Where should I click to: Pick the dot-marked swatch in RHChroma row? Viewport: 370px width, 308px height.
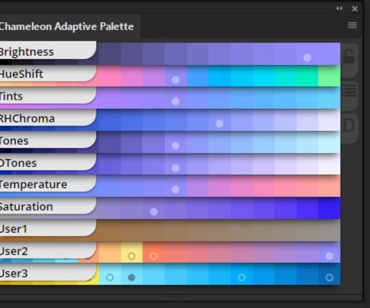point(220,120)
